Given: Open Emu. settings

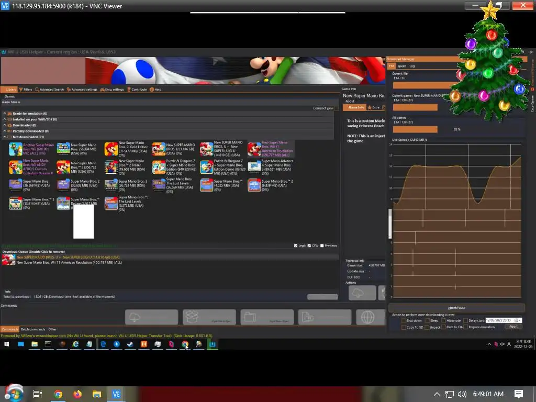Looking at the screenshot, I should 112,90.
